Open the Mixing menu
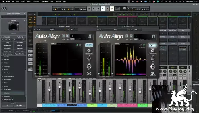 point(29,1)
